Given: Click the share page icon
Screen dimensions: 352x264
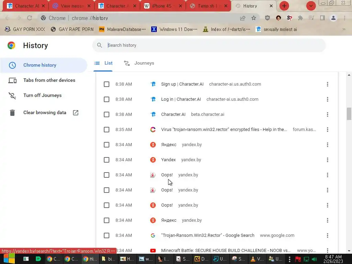Looking at the screenshot, I should 242,18.
